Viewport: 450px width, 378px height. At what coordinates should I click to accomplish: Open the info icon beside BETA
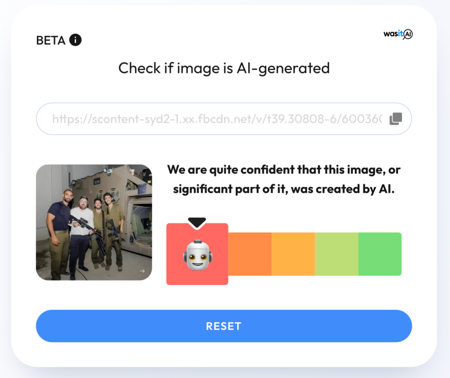tap(76, 40)
